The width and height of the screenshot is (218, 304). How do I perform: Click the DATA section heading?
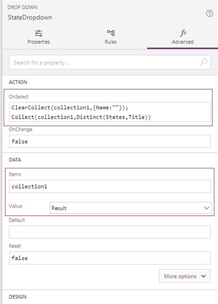[x=15, y=160]
